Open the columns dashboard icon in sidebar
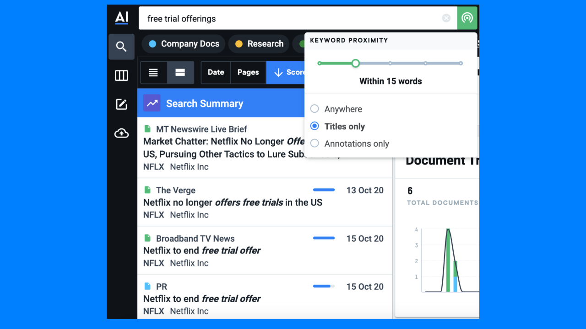Image resolution: width=586 pixels, height=329 pixels. click(121, 75)
